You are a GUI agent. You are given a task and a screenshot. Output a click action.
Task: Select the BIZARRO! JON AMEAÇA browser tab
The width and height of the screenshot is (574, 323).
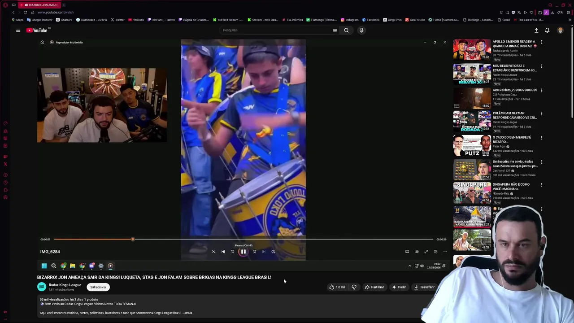(x=39, y=5)
